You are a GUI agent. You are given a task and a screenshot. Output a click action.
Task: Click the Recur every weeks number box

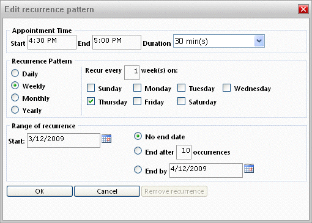132,73
